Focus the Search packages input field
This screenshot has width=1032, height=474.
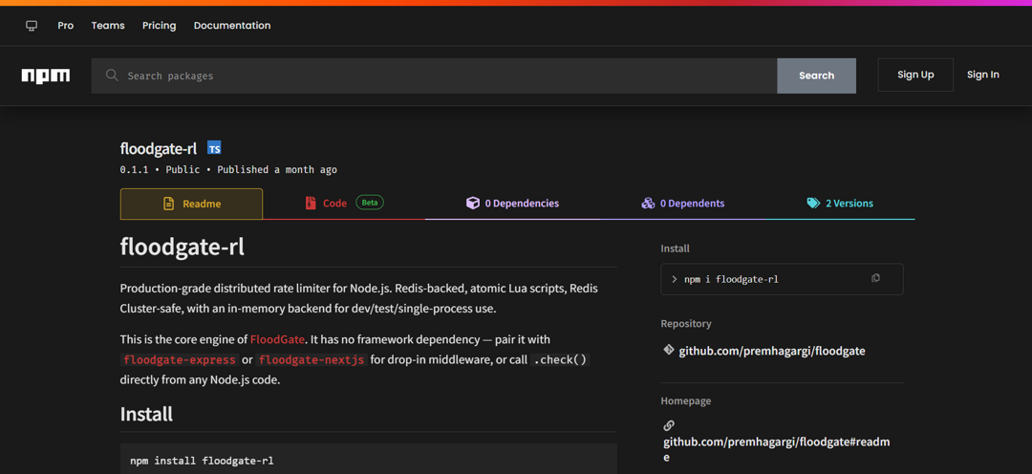pos(435,75)
